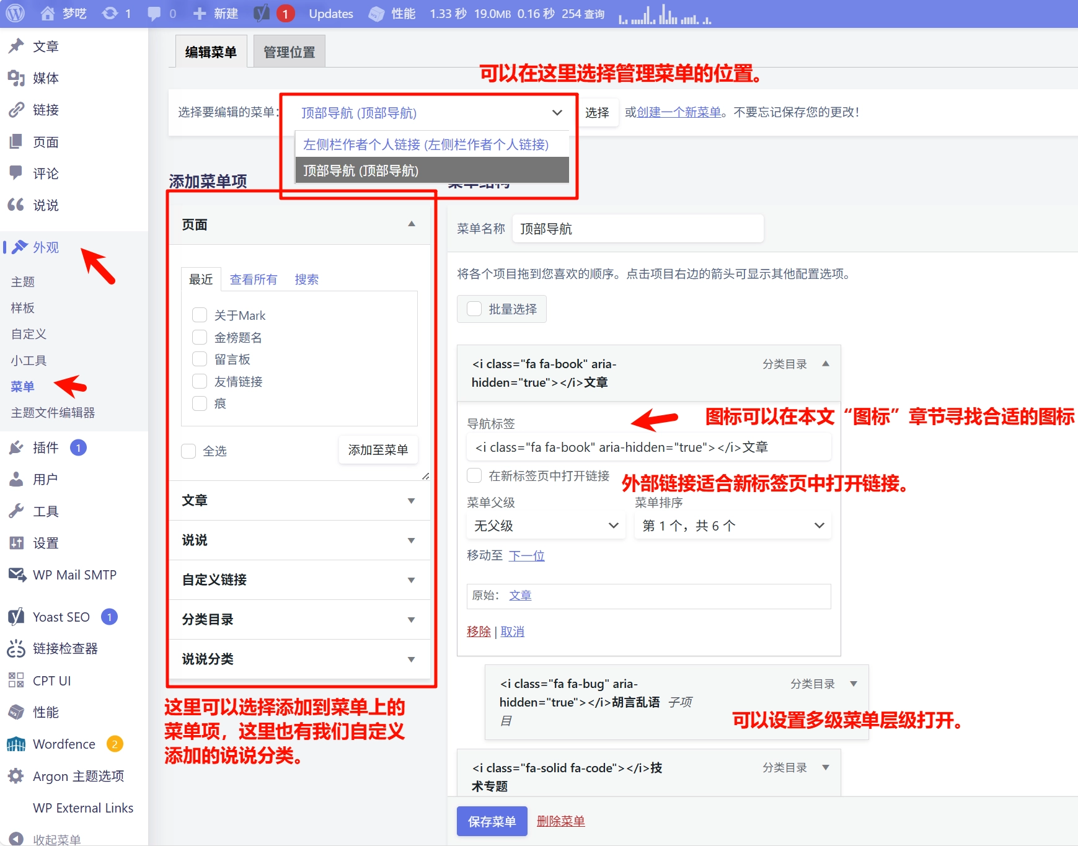Open 主题文件编辑器 submenu item
Screen dimensions: 1078x846
coord(53,413)
